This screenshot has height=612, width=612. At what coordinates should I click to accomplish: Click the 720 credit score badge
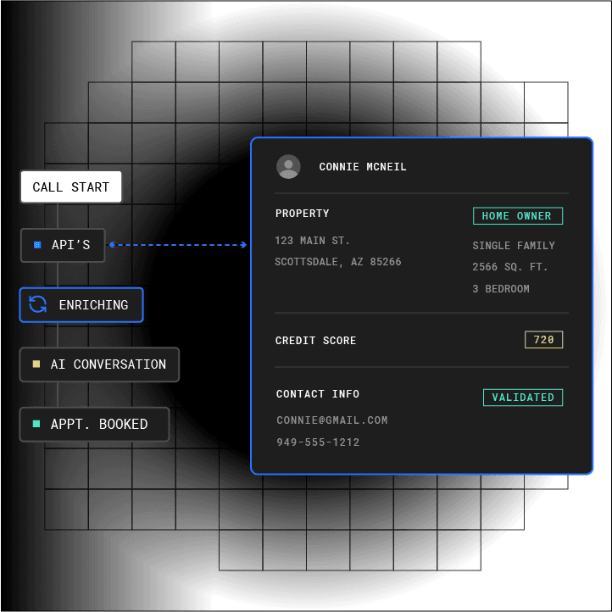point(543,340)
